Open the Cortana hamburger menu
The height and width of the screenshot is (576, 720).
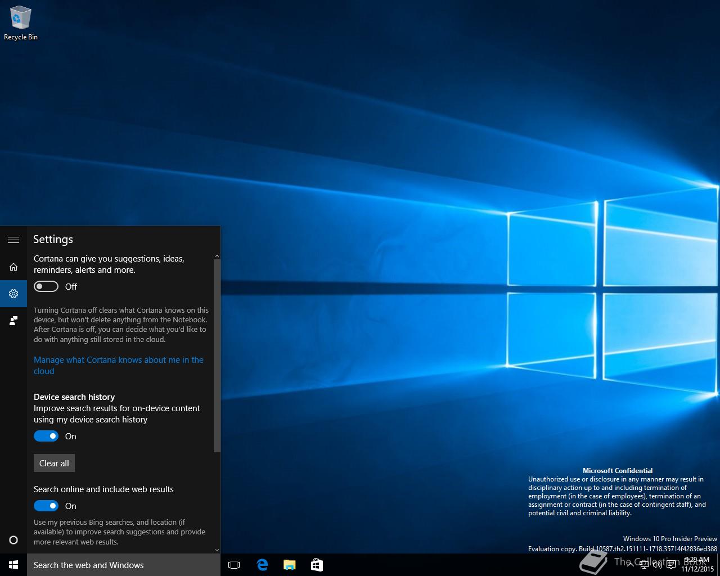[x=13, y=240]
